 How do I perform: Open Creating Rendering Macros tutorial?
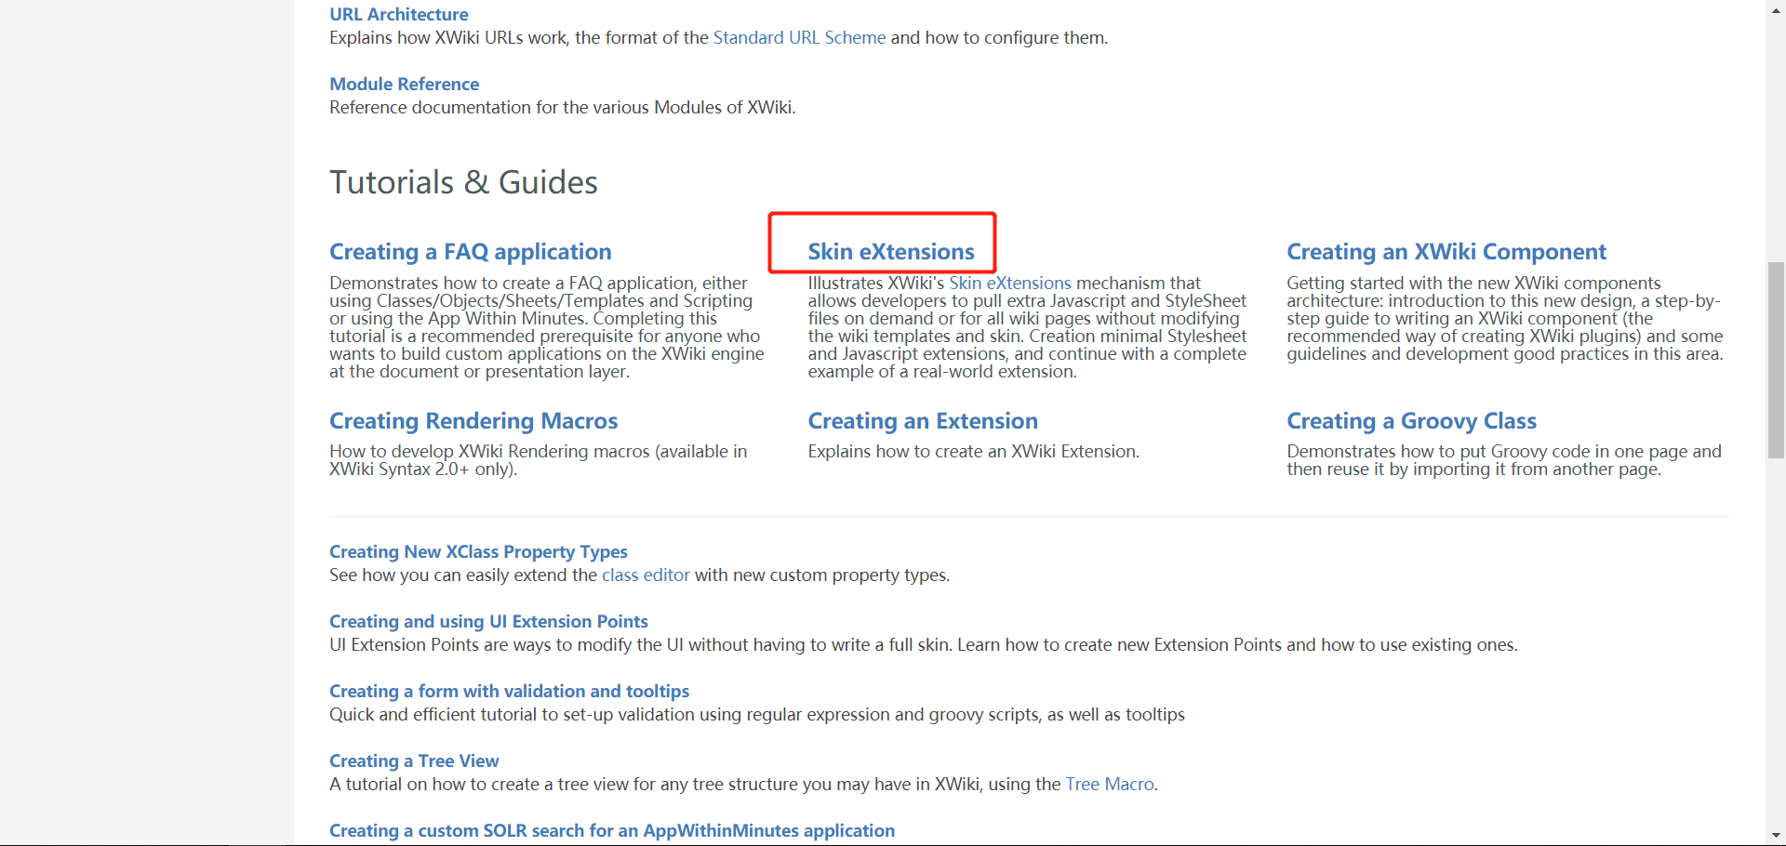point(473,421)
